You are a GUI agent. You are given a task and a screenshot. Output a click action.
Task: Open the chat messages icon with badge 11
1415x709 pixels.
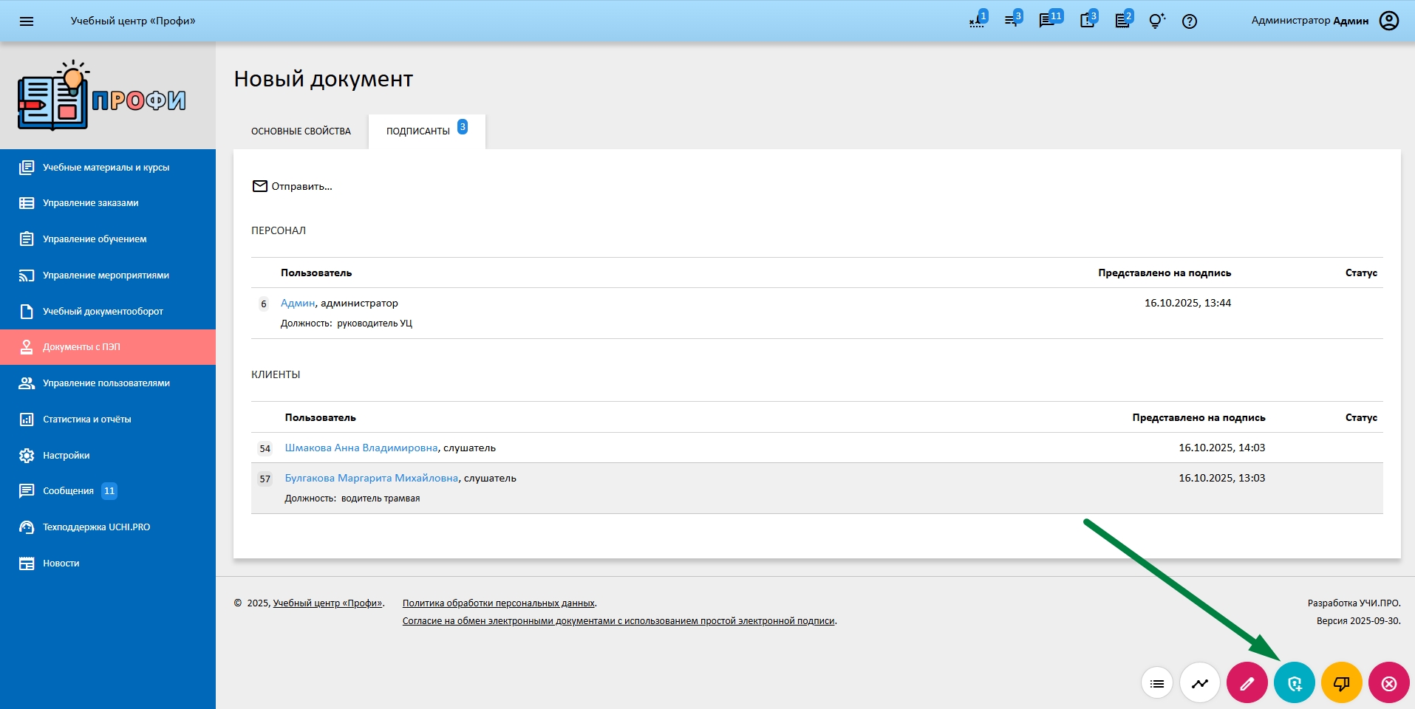[x=1047, y=21]
